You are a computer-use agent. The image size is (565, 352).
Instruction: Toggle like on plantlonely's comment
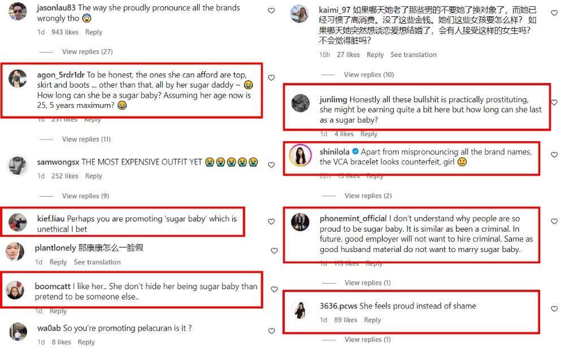click(x=274, y=250)
